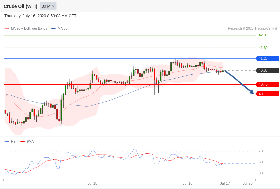The width and height of the screenshot is (280, 189).
Task: Click the 42.00 green resistance label
Action: coord(263,35)
